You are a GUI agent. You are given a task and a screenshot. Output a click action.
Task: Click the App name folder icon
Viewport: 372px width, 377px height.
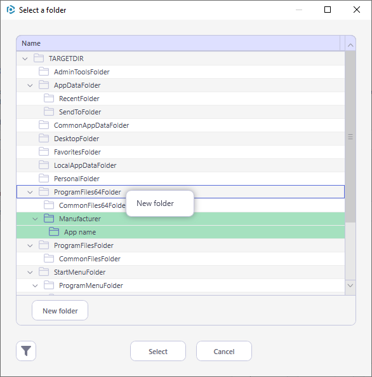(54, 231)
